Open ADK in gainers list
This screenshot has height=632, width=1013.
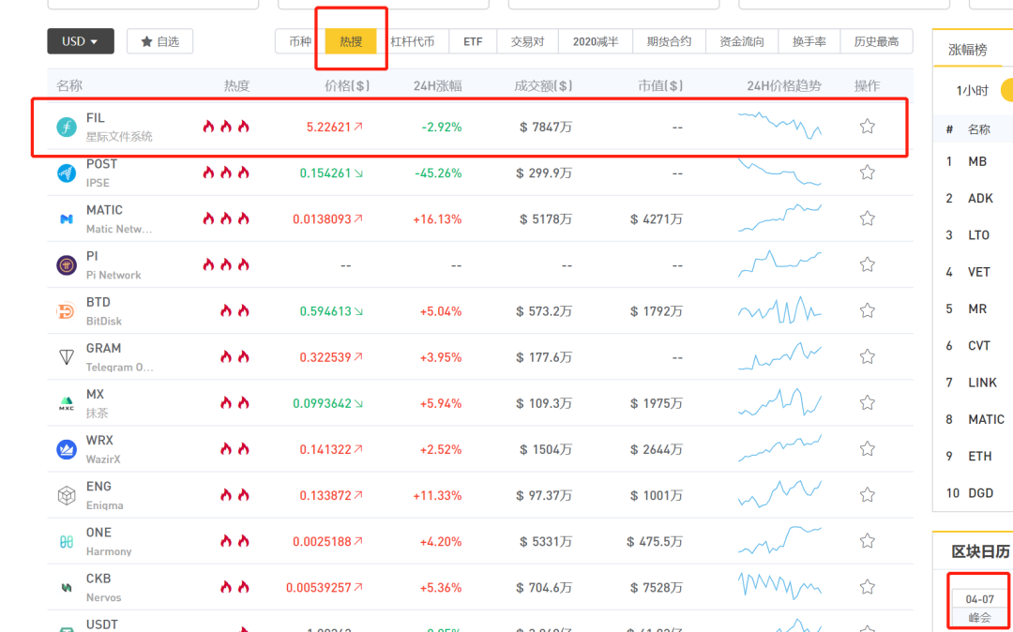point(980,198)
